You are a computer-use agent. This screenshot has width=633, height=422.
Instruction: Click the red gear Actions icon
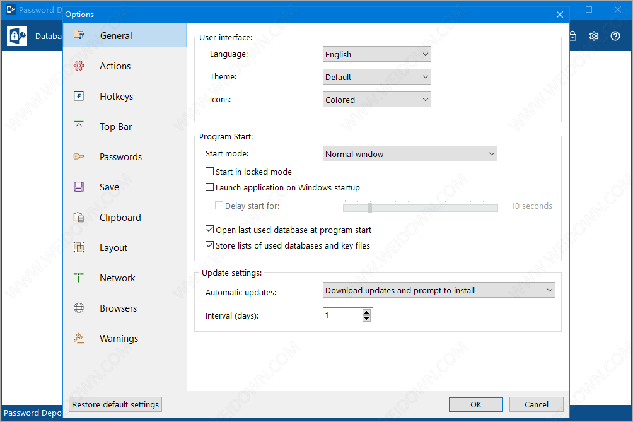pos(79,66)
